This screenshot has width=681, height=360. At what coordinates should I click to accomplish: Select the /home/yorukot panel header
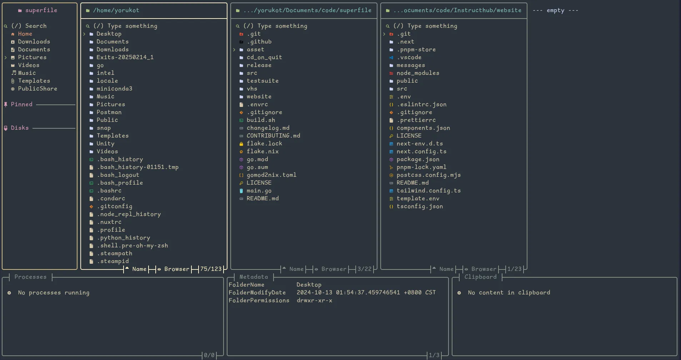click(116, 10)
